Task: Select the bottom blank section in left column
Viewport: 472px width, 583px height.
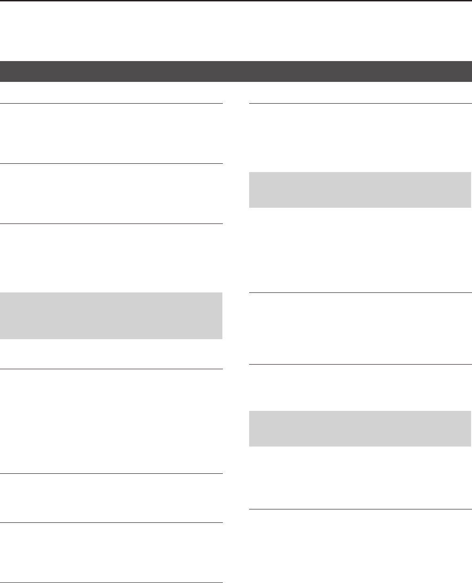Action: pos(111,552)
